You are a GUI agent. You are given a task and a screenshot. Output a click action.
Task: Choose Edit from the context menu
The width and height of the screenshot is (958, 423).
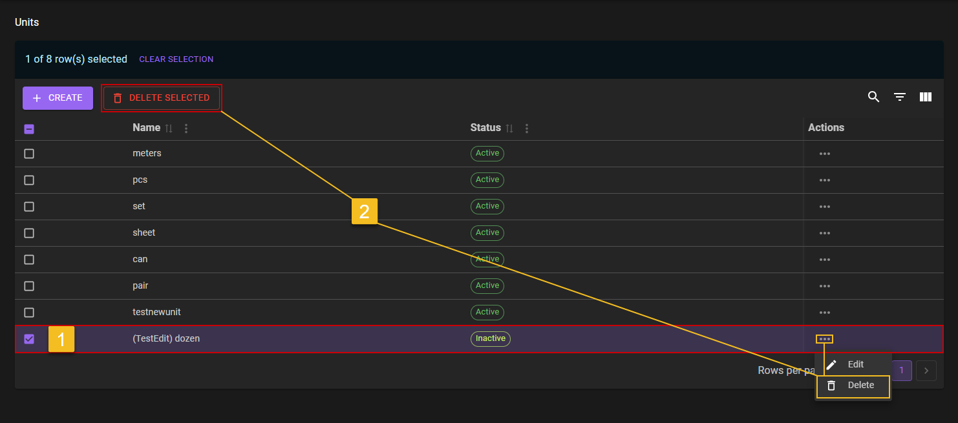pyautogui.click(x=855, y=364)
